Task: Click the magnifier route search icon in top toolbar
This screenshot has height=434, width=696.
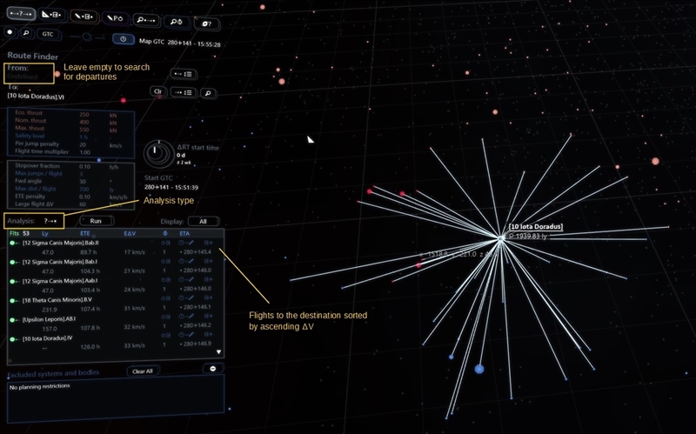Action: coord(146,20)
